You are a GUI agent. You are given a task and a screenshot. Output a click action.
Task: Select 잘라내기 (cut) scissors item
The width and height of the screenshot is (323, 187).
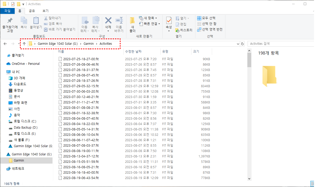(53, 18)
